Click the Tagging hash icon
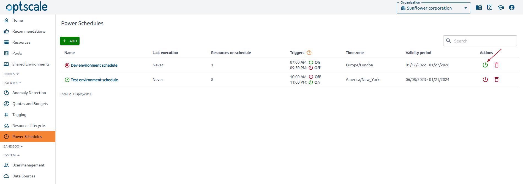Image resolution: width=523 pixels, height=184 pixels. (6, 115)
